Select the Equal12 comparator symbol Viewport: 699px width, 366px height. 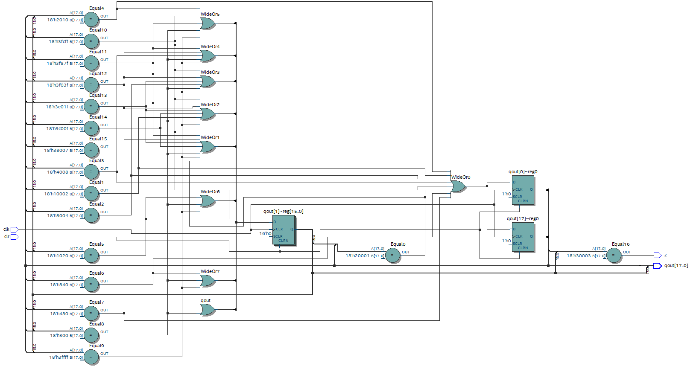(x=91, y=85)
